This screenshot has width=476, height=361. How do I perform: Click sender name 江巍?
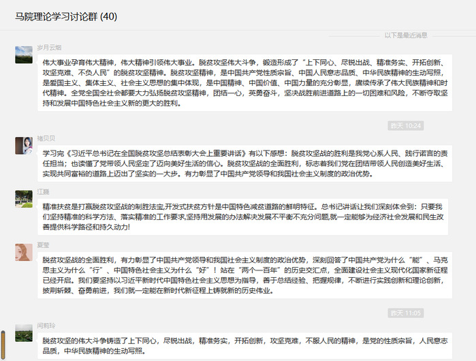pyautogui.click(x=43, y=192)
